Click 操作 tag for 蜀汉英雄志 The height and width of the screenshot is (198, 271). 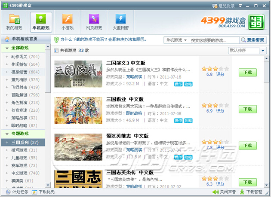(x=178, y=157)
